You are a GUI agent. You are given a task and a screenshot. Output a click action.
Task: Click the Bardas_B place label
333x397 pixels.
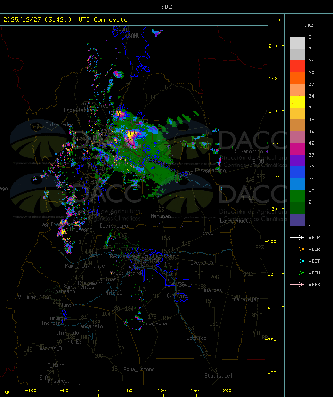point(50,348)
